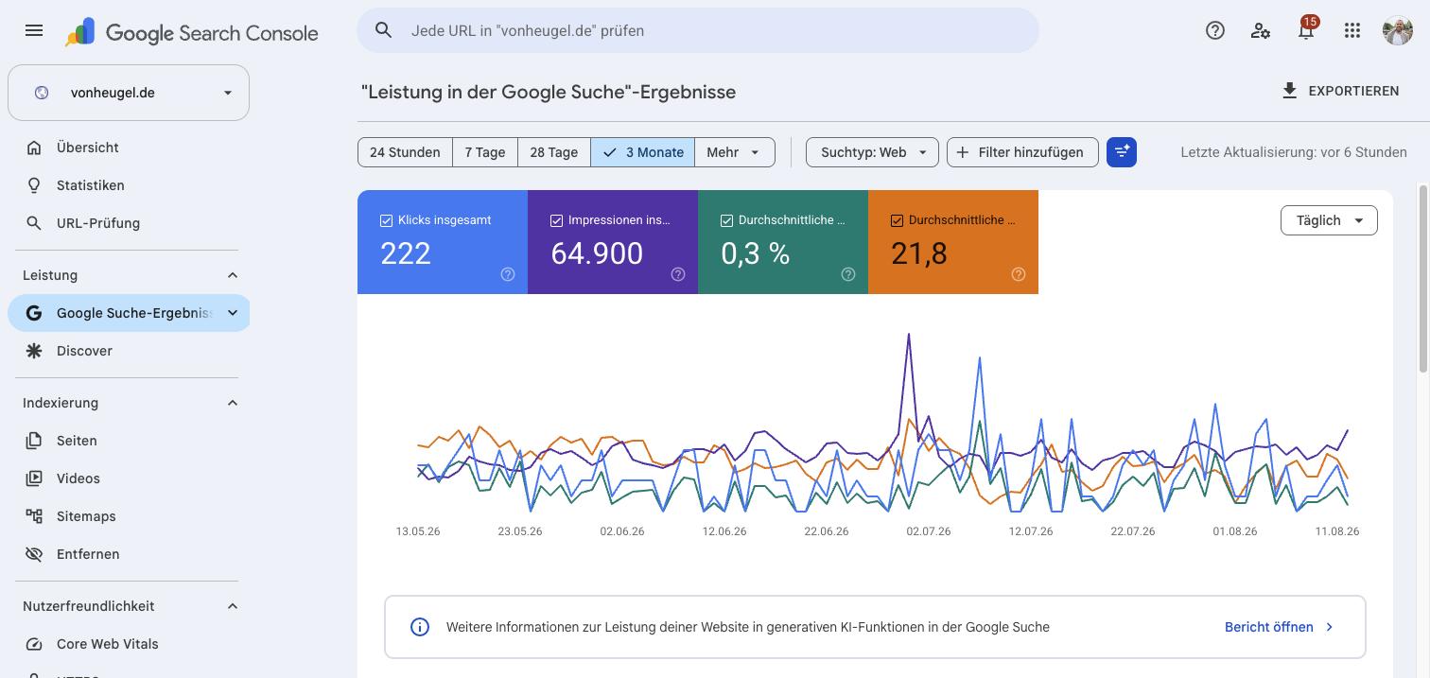
Task: Click the Google G icon for Suche-Ergebnisse
Action: pyautogui.click(x=34, y=313)
